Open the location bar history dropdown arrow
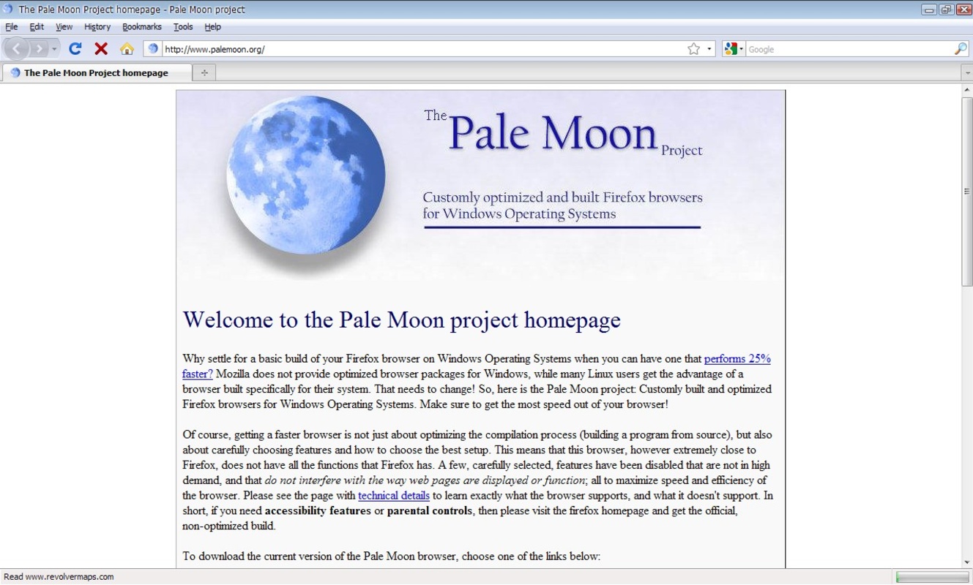The width and height of the screenshot is (973, 585). [x=709, y=49]
